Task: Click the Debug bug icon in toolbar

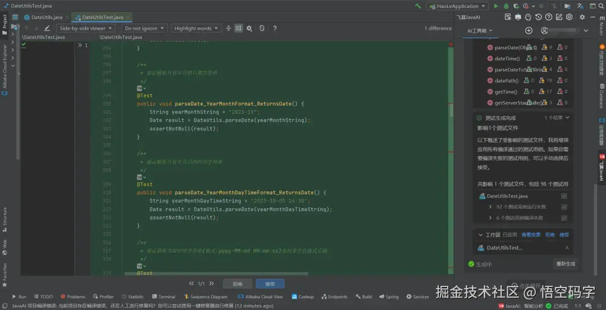Action: point(506,6)
